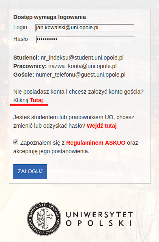This screenshot has height=242, width=159.
Task: Click the red underline beneath Kliknij Tutaj
Action: pyautogui.click(x=29, y=105)
